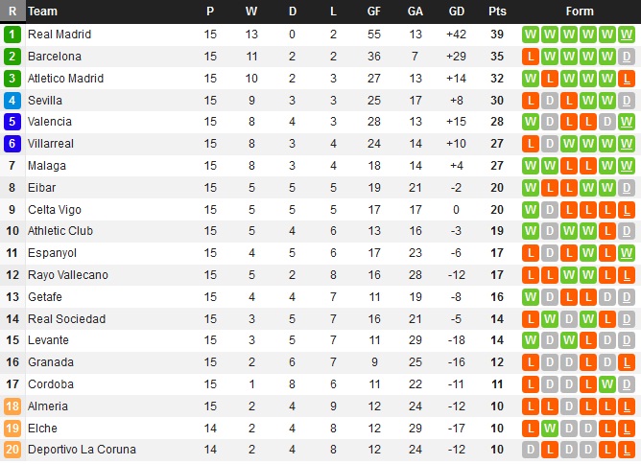Screen dimensions: 641x464
Task: Click Atletico Madrid's latest underlined L form icon
Action: [627, 79]
